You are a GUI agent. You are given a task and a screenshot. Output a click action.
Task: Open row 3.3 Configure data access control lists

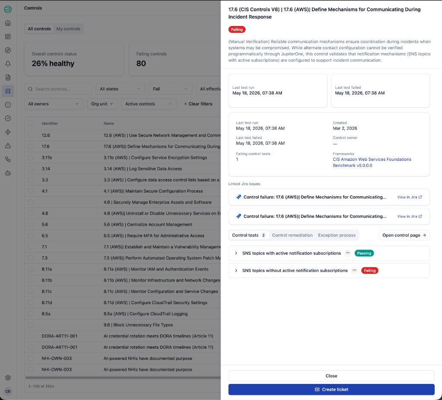(x=123, y=180)
